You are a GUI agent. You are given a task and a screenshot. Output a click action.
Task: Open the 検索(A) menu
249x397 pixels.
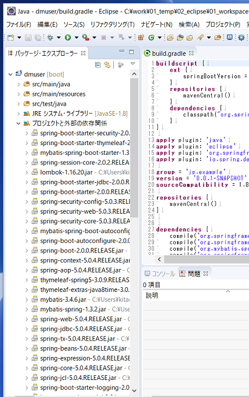[189, 24]
